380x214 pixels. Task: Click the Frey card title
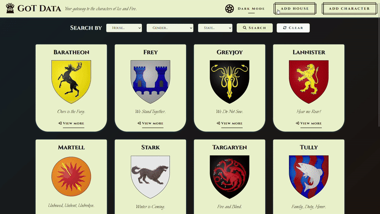150,52
